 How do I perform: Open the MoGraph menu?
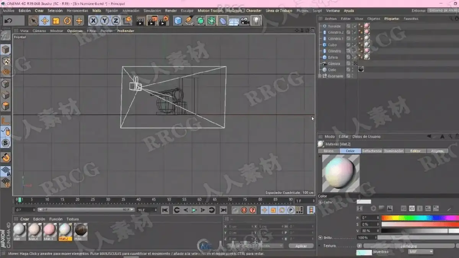click(x=234, y=11)
